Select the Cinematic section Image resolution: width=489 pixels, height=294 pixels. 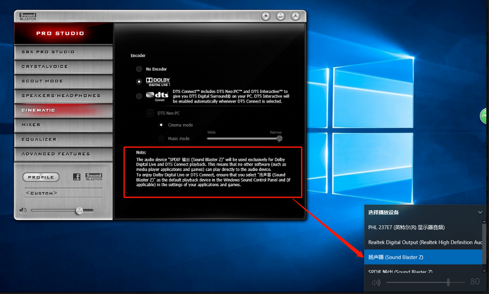(63, 110)
